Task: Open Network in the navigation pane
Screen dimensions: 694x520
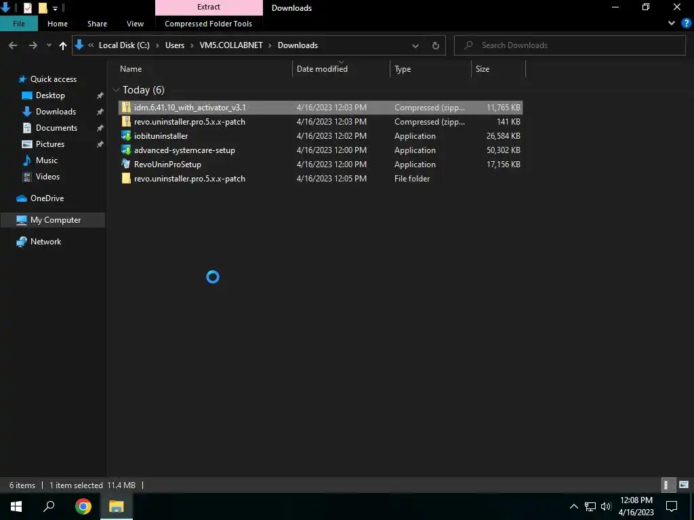Action: pyautogui.click(x=45, y=242)
